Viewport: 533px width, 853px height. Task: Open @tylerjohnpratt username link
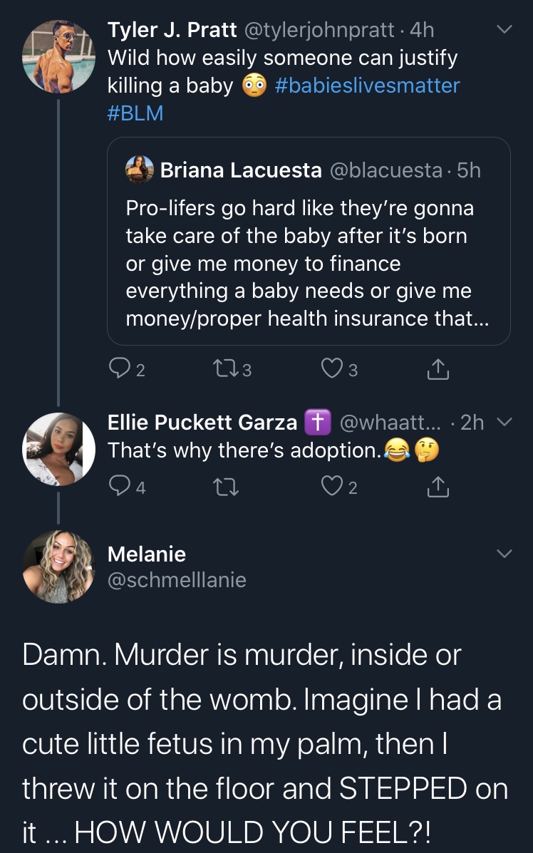320,30
